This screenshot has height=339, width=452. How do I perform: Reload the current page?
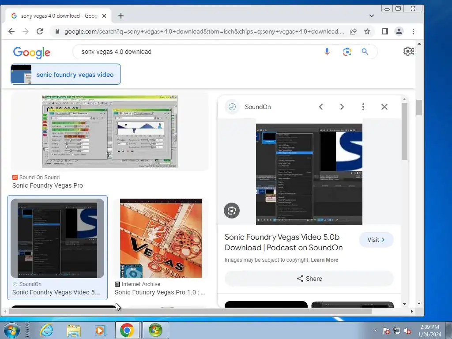[x=40, y=31]
